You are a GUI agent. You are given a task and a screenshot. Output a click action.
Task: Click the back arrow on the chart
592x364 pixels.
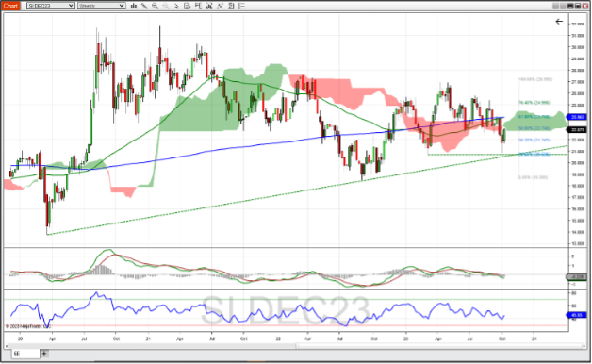tap(559, 22)
